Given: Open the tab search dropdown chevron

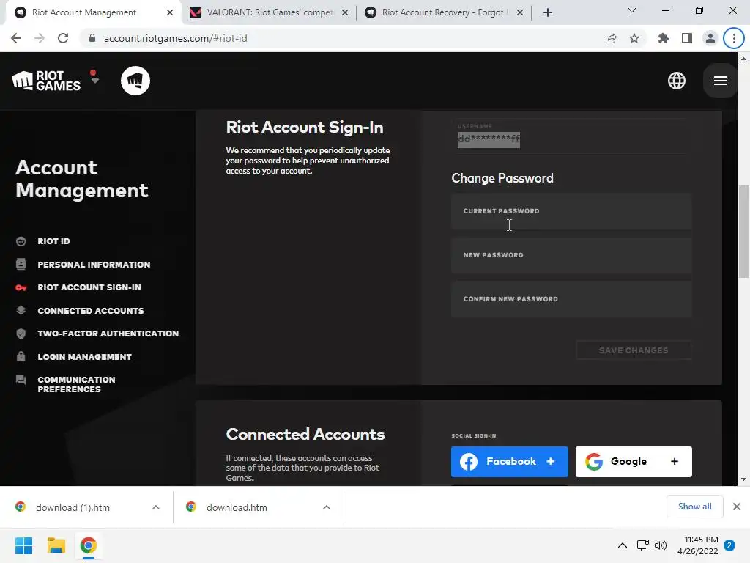Looking at the screenshot, I should point(632,10).
